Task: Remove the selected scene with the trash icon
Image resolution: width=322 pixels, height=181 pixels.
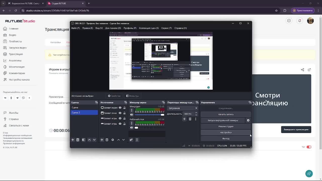Action: [x=78, y=140]
